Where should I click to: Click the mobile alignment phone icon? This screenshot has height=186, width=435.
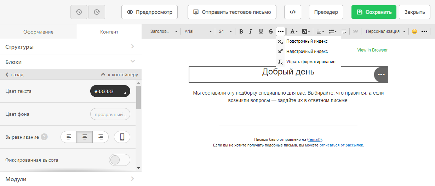coord(122,137)
